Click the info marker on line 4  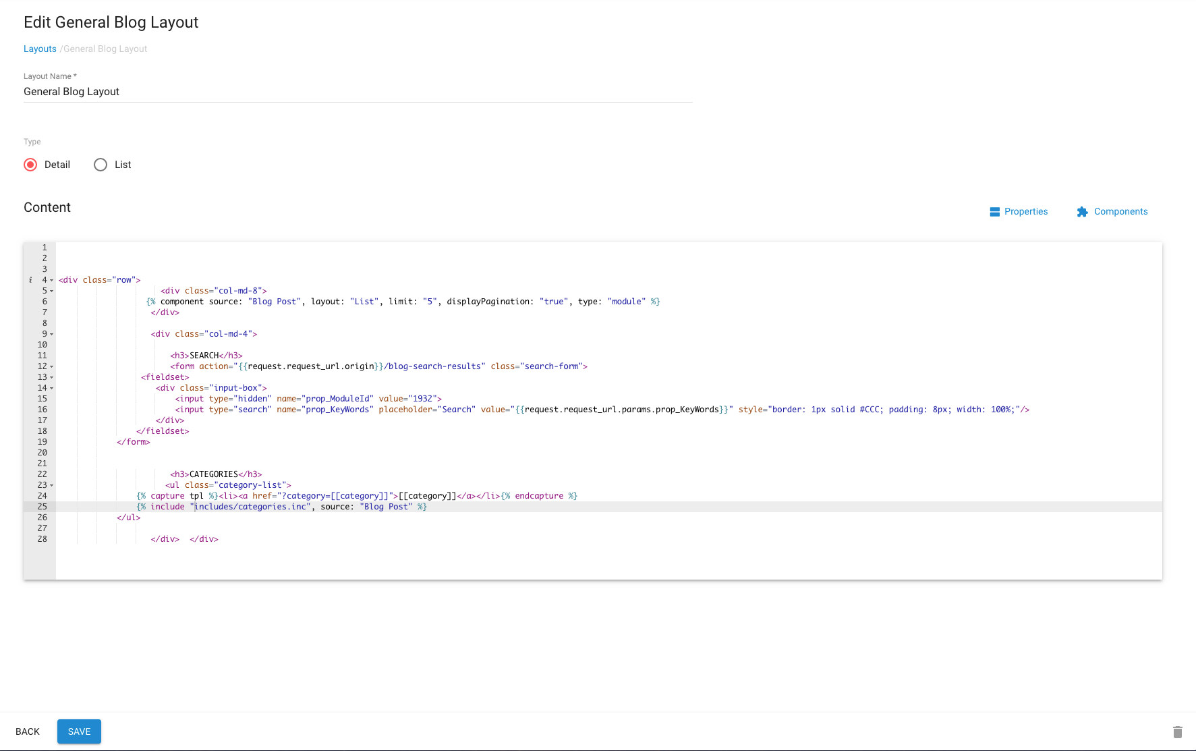(30, 280)
